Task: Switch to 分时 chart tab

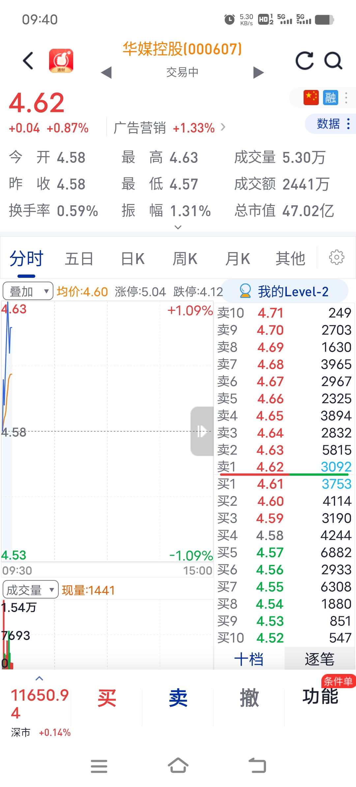Action: coord(26,259)
